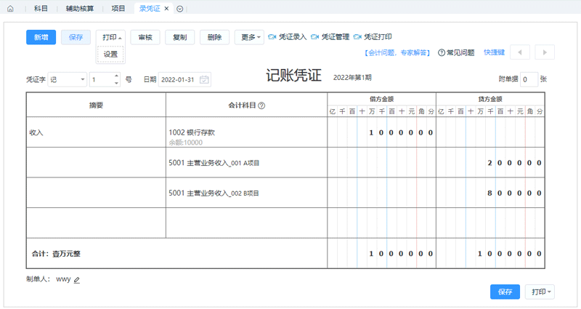Open the 会计问题，专家解答 link
The height and width of the screenshot is (309, 581).
(x=397, y=52)
